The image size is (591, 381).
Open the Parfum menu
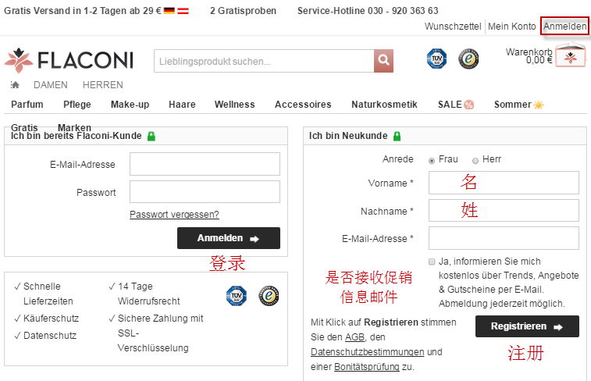(27, 105)
